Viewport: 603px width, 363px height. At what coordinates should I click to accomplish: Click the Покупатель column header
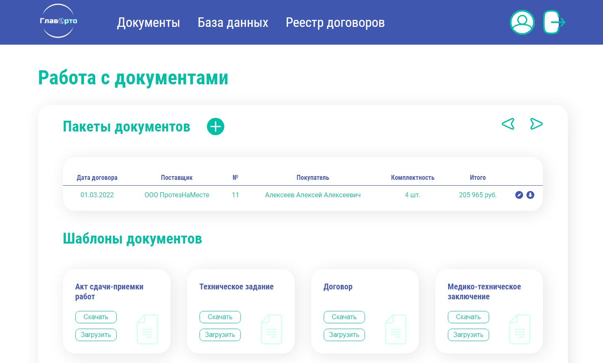coord(313,178)
